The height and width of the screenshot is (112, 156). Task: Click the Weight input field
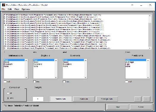tap(38, 99)
